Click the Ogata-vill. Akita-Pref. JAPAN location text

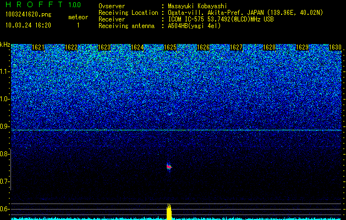pos(245,13)
